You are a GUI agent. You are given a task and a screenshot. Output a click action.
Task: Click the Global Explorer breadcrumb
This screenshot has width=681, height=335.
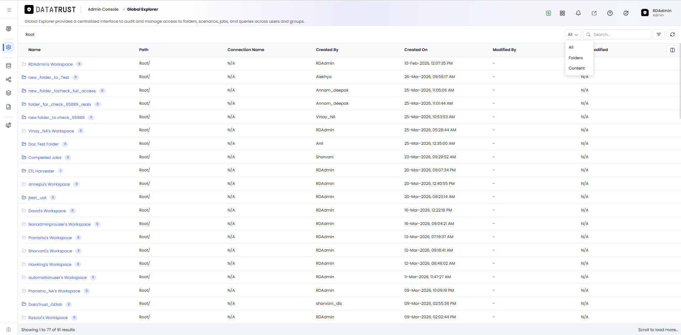coord(142,9)
